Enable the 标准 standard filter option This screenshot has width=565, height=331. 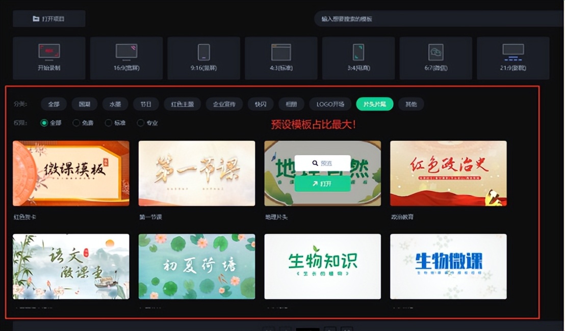[115, 123]
